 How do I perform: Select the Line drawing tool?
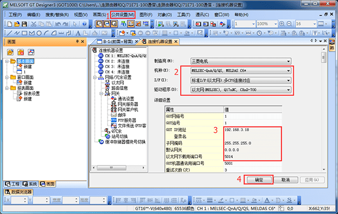[10, 33]
